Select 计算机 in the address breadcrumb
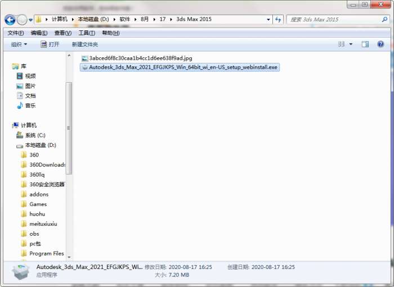The width and height of the screenshot is (394, 287). point(60,19)
